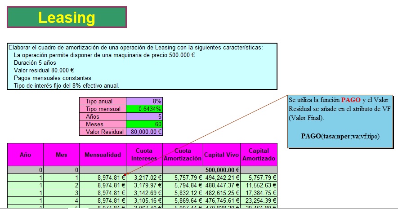Select the Meses value 60
The image size is (398, 209).
(144, 124)
